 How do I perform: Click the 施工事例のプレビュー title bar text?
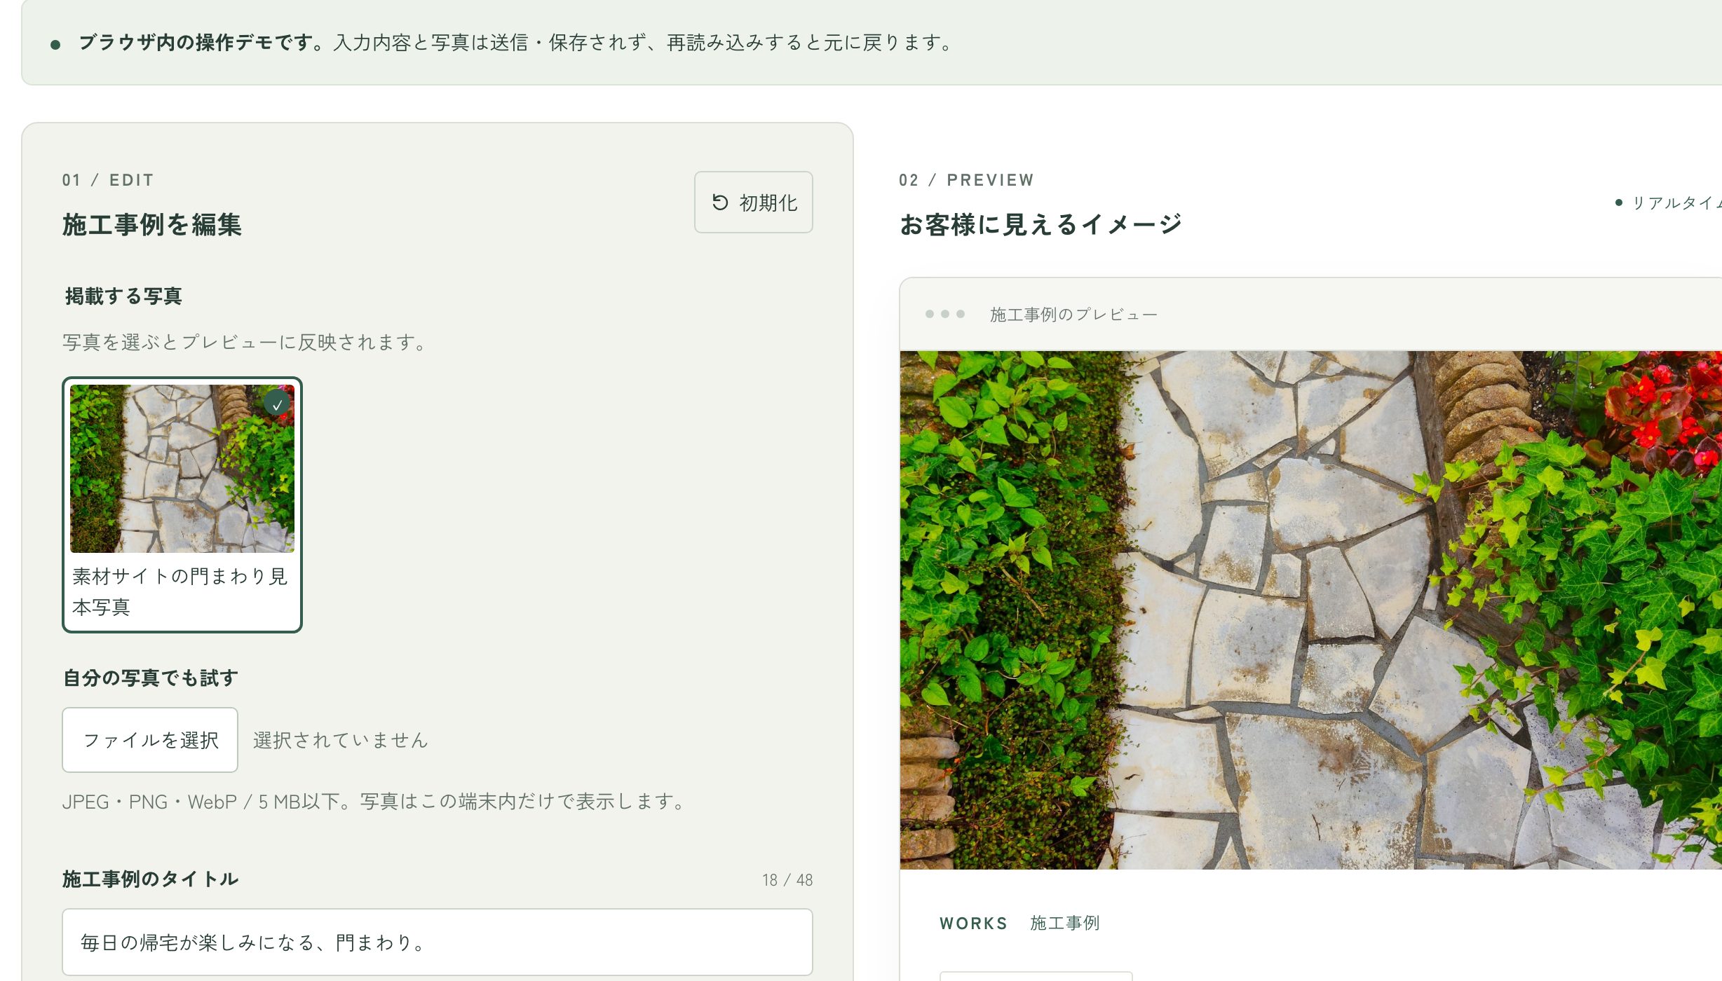(1073, 315)
